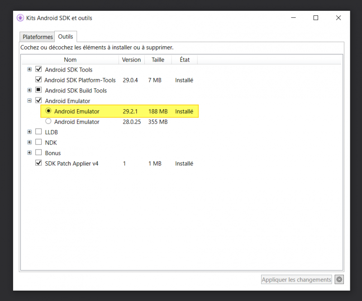Select Android Emulator 28.0.25 radio button
The width and height of the screenshot is (362, 301).
click(x=48, y=121)
